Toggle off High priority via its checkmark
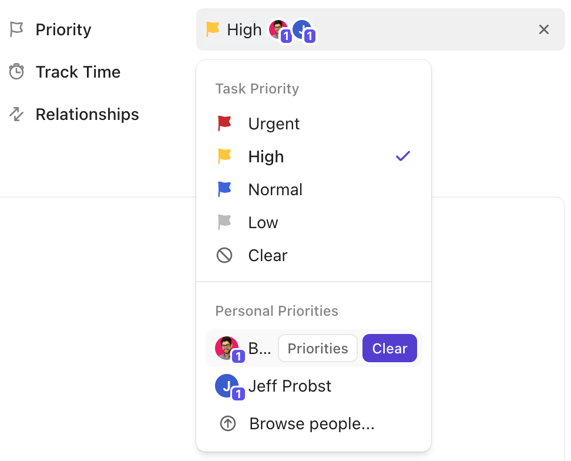Screen dimensions: 571x461 (403, 156)
